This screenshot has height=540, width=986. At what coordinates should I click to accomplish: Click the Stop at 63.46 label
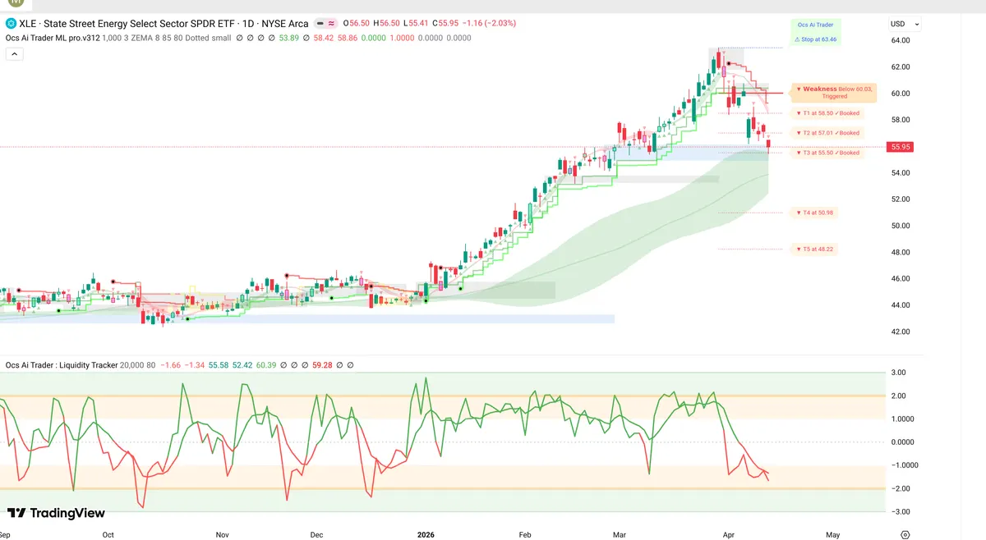[815, 39]
